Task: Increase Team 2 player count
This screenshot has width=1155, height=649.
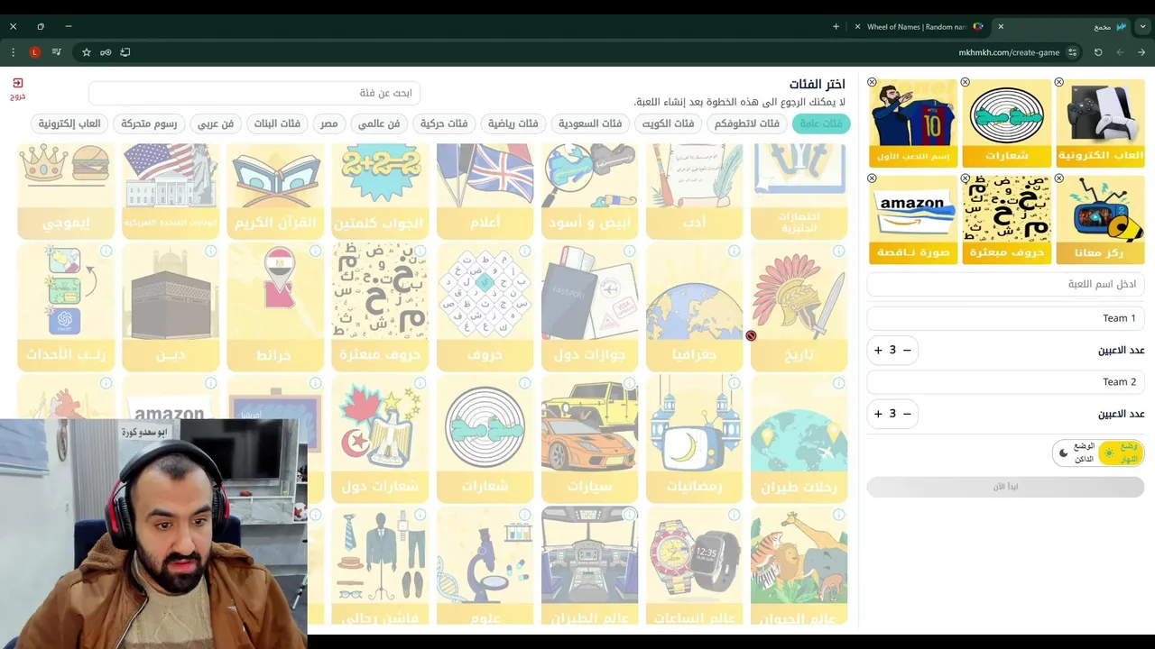Action: [x=878, y=414]
